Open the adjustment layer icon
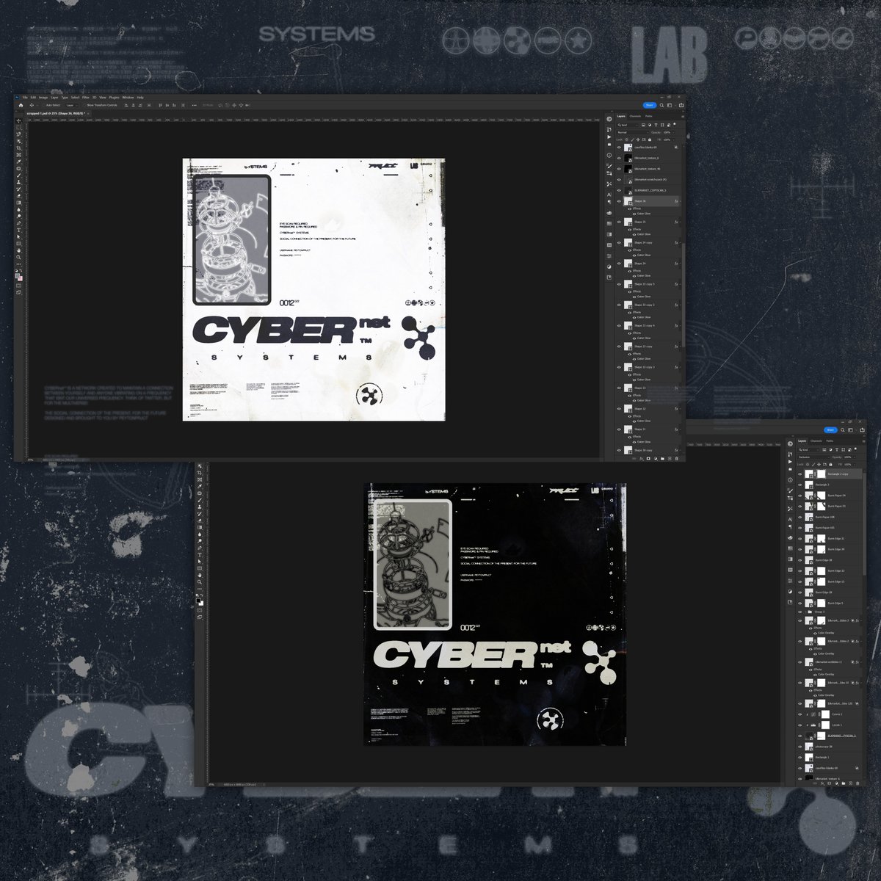This screenshot has height=881, width=881. (x=656, y=458)
